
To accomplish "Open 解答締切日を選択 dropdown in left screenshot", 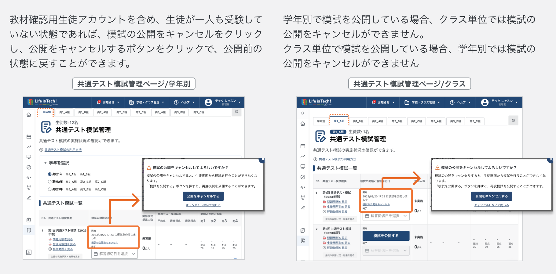I will [114, 254].
